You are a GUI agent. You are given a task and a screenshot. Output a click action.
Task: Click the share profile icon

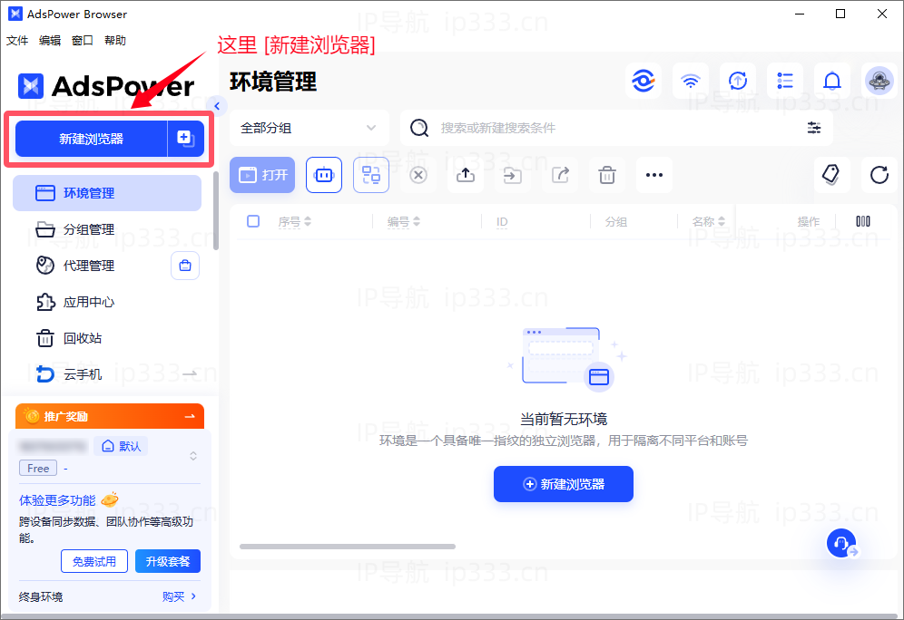(x=560, y=174)
